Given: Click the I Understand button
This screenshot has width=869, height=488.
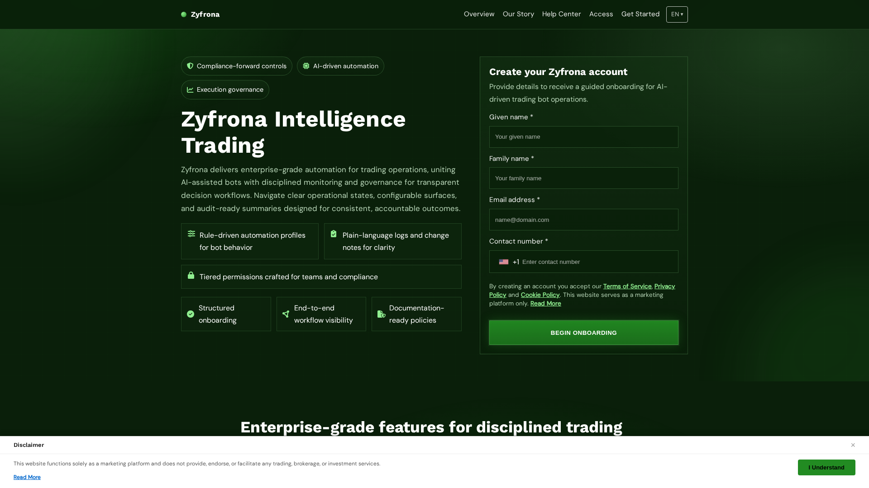Looking at the screenshot, I should pyautogui.click(x=826, y=468).
